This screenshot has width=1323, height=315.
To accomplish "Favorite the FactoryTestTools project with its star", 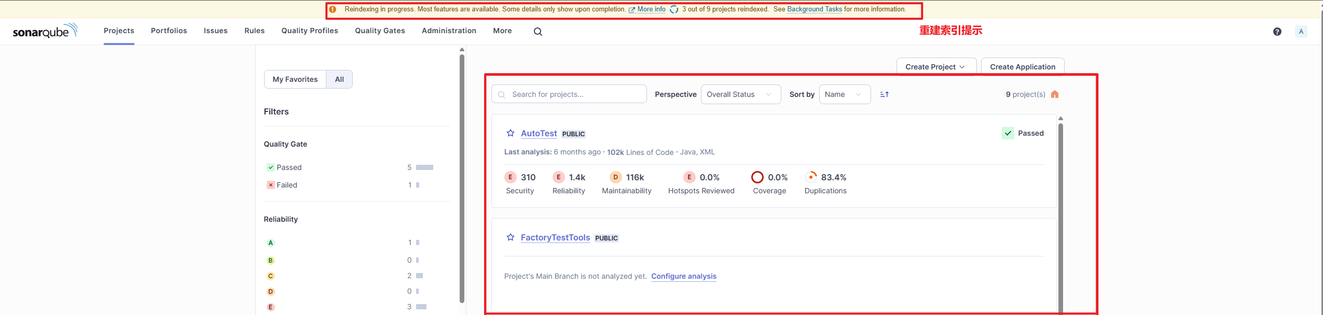I will (511, 237).
